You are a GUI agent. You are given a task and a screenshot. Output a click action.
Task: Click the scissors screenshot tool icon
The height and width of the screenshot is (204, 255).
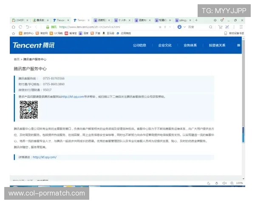click(227, 27)
